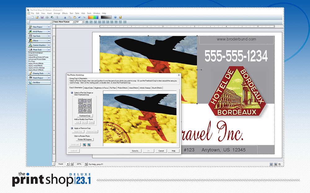Select the star crop shape
This screenshot has width=310, height=193.
pyautogui.click(x=85, y=111)
